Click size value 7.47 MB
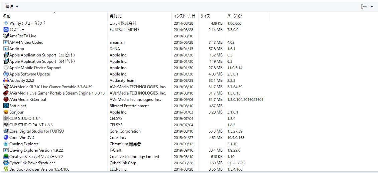 [215, 42]
